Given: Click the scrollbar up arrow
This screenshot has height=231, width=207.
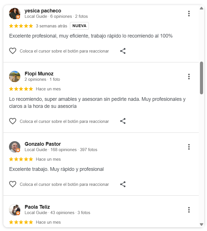Looking at the screenshot, I should [x=201, y=8].
